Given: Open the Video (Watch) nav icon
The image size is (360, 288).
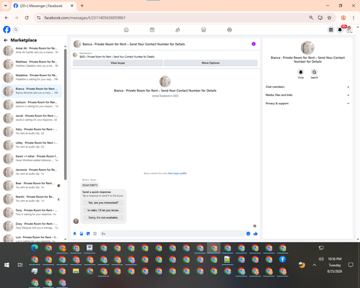Looking at the screenshot, I should (152, 30).
